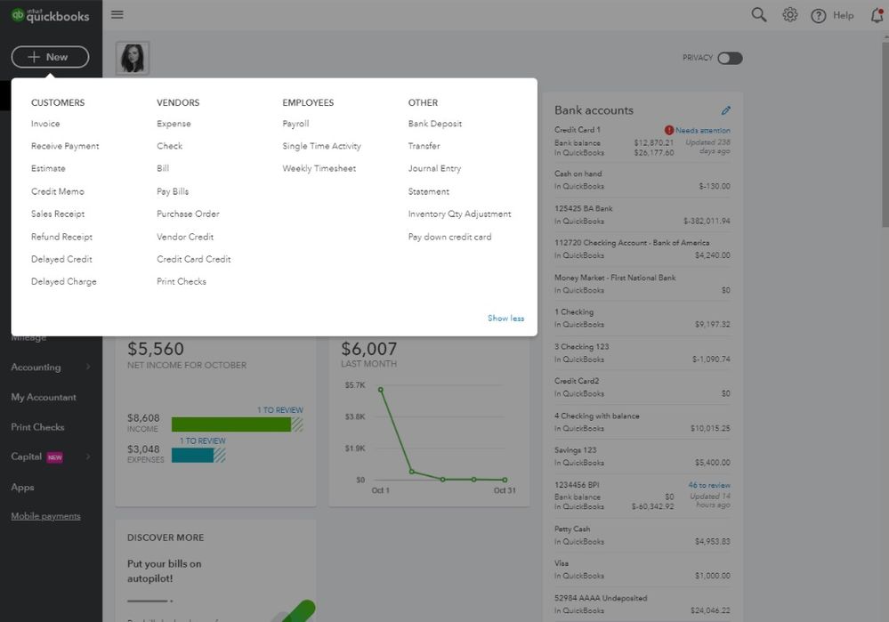Expand the Accounting sidebar arrow
The width and height of the screenshot is (889, 622).
(88, 367)
